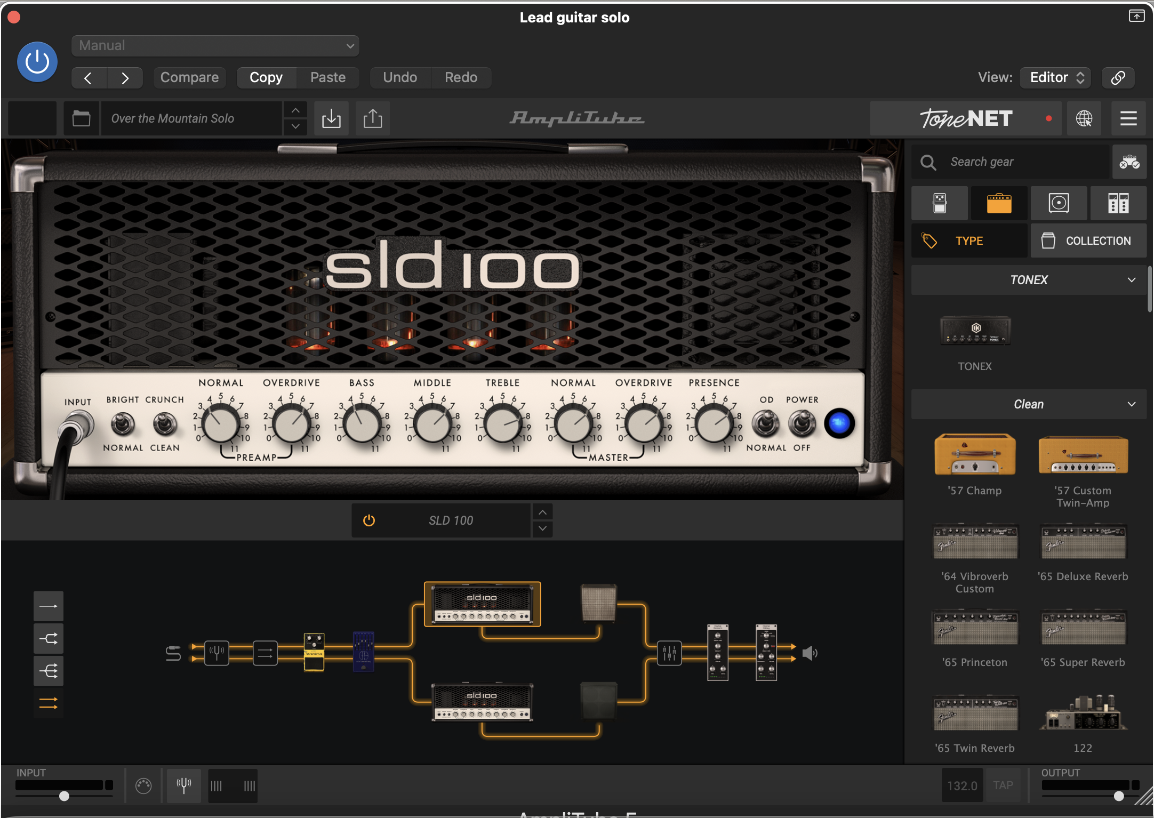Select the '65 Deluxe Reverb amp
Image resolution: width=1154 pixels, height=818 pixels.
point(1083,542)
